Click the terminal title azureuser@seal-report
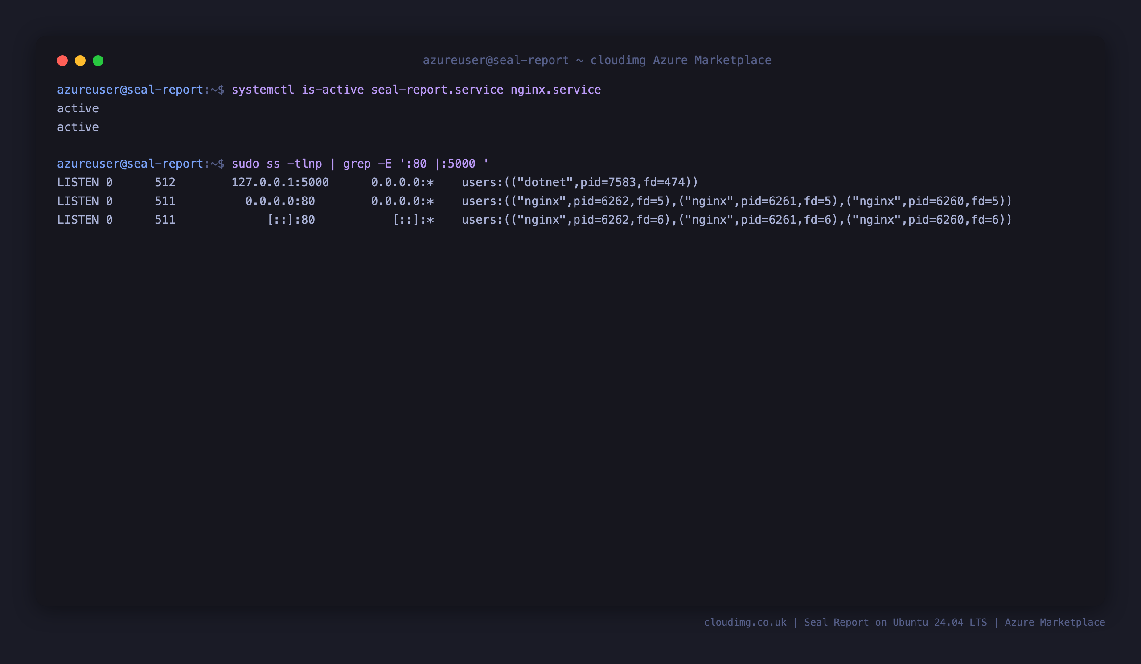Screen dimensions: 1141x664 point(496,60)
